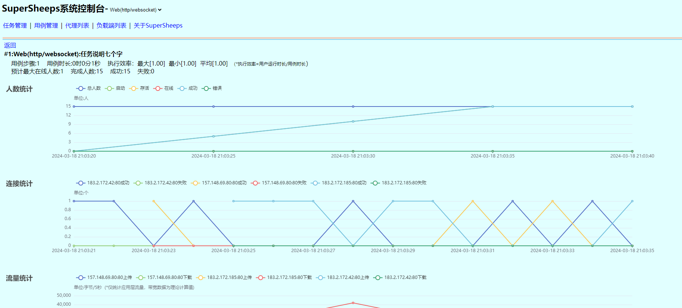
Task: Open 关于SuperSheeps page
Action: [158, 26]
